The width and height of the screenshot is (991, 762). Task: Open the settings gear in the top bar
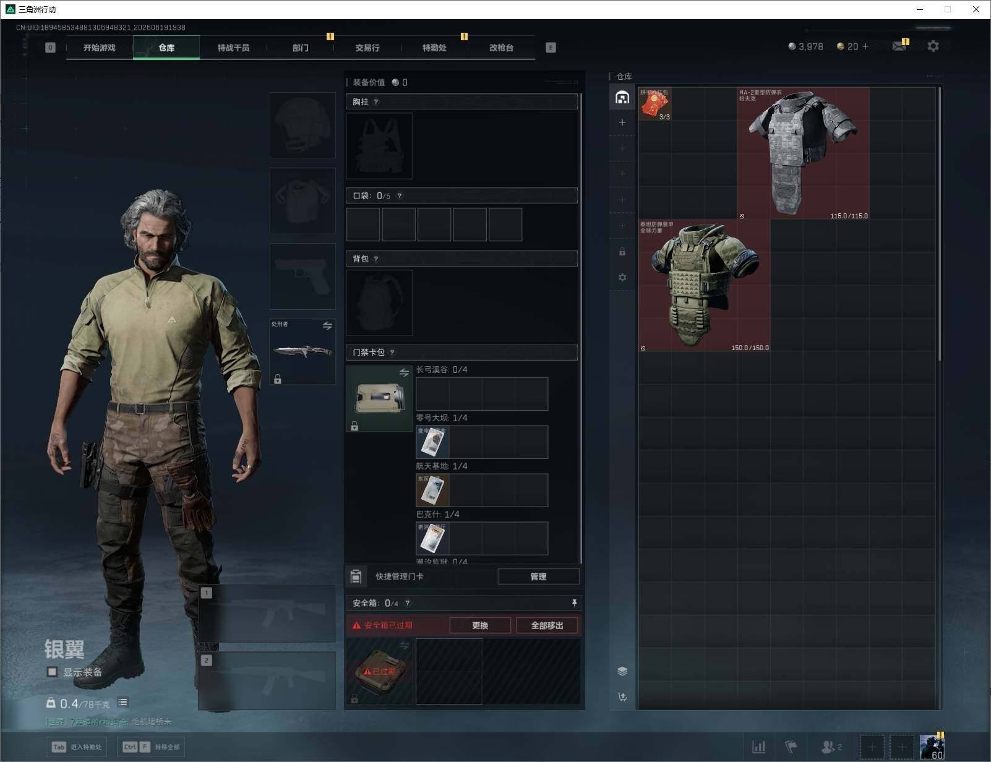pyautogui.click(x=933, y=46)
